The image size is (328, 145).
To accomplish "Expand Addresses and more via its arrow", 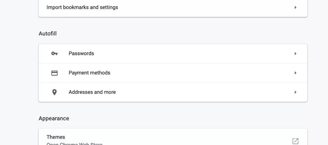I will point(295,92).
